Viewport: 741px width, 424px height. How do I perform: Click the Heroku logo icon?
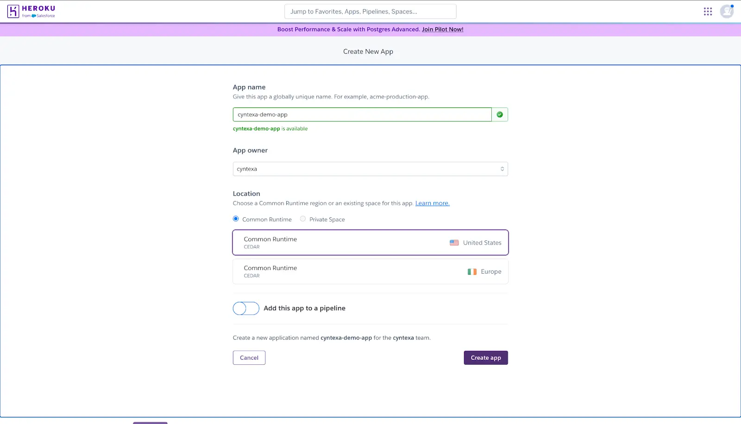pos(13,11)
